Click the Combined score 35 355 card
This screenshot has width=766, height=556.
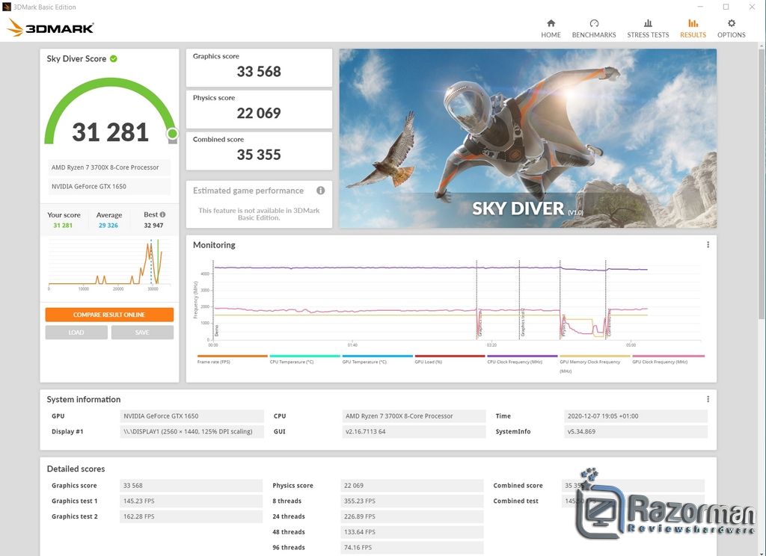click(x=259, y=151)
